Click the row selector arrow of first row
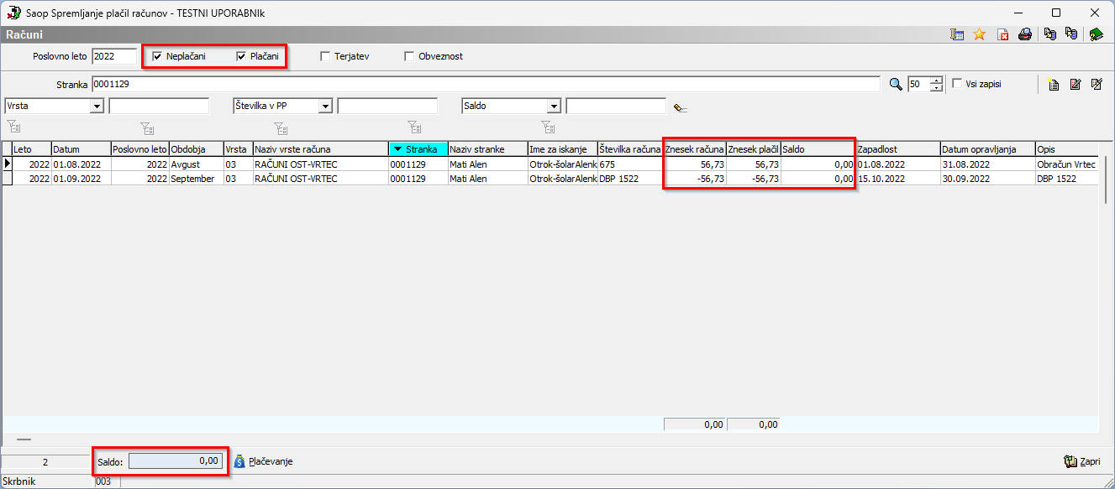This screenshot has width=1115, height=489. (x=8, y=164)
